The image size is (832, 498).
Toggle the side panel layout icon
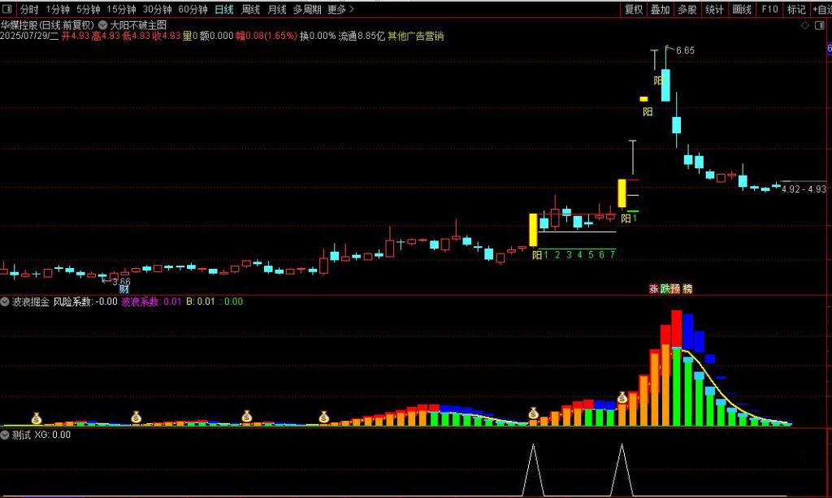click(x=817, y=24)
